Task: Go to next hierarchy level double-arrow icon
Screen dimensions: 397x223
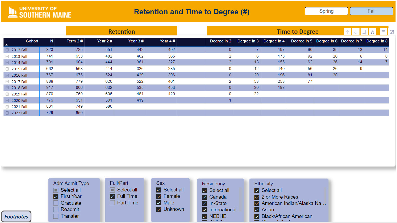Action: [364, 32]
